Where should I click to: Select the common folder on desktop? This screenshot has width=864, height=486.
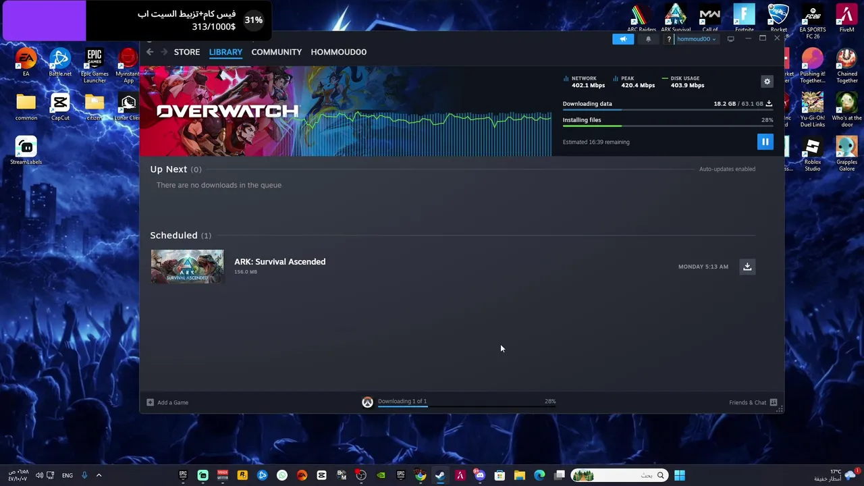(x=26, y=107)
